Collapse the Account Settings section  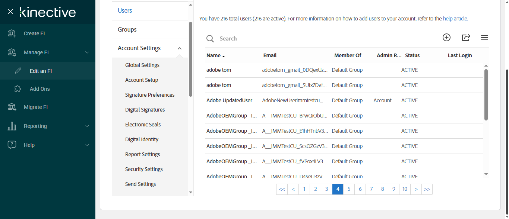[x=180, y=48]
